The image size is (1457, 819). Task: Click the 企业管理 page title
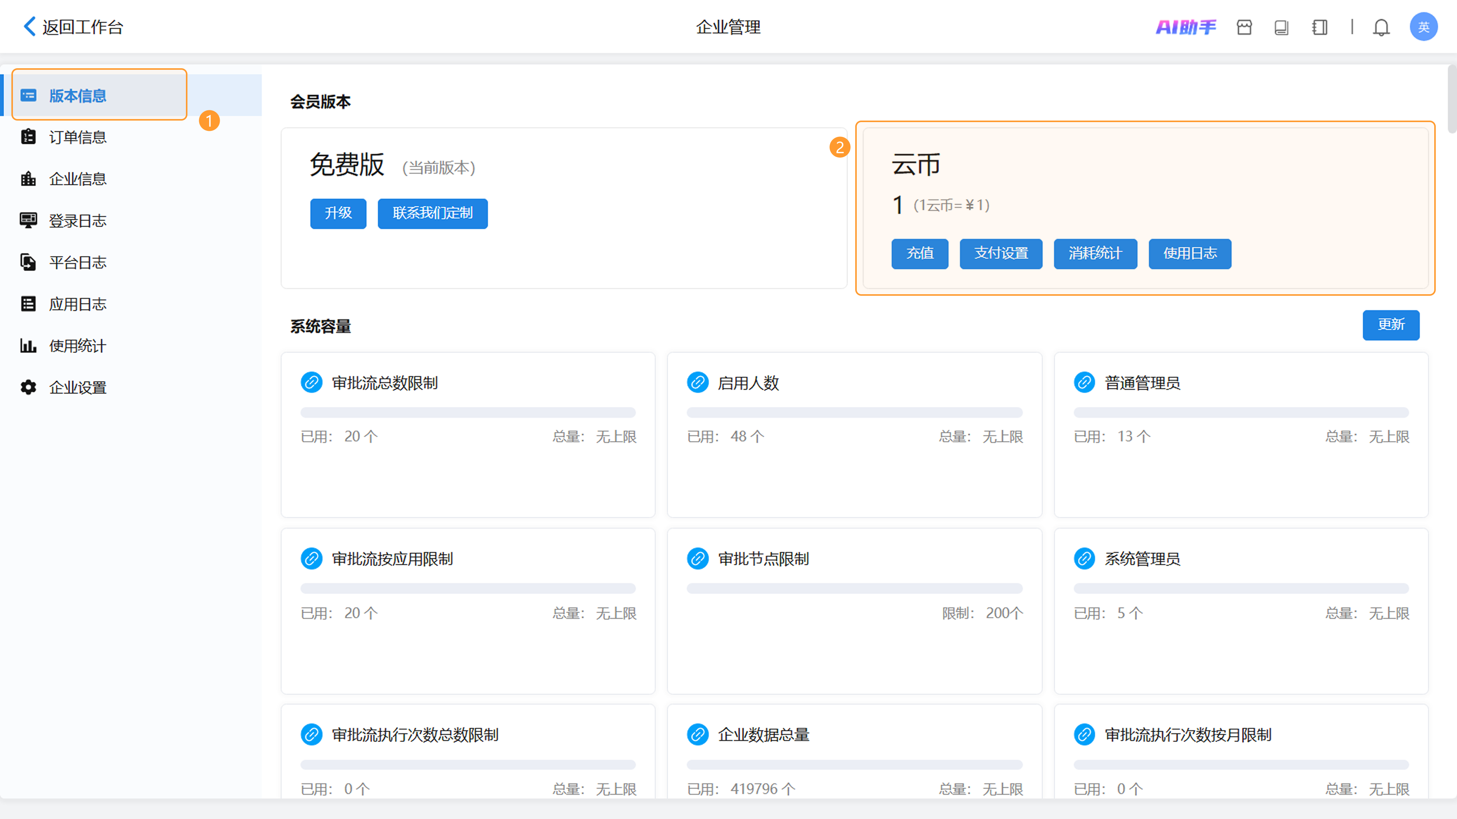(728, 27)
